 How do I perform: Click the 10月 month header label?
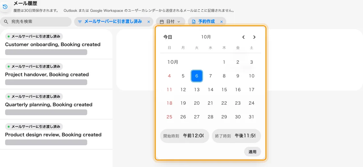click(x=206, y=37)
